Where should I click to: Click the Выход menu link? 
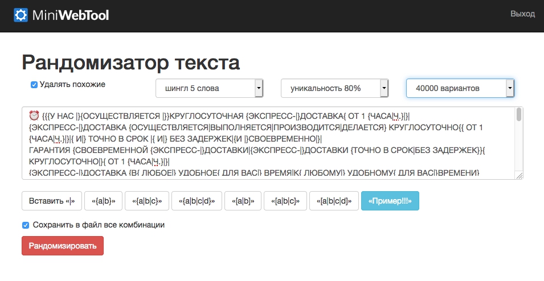pos(522,14)
